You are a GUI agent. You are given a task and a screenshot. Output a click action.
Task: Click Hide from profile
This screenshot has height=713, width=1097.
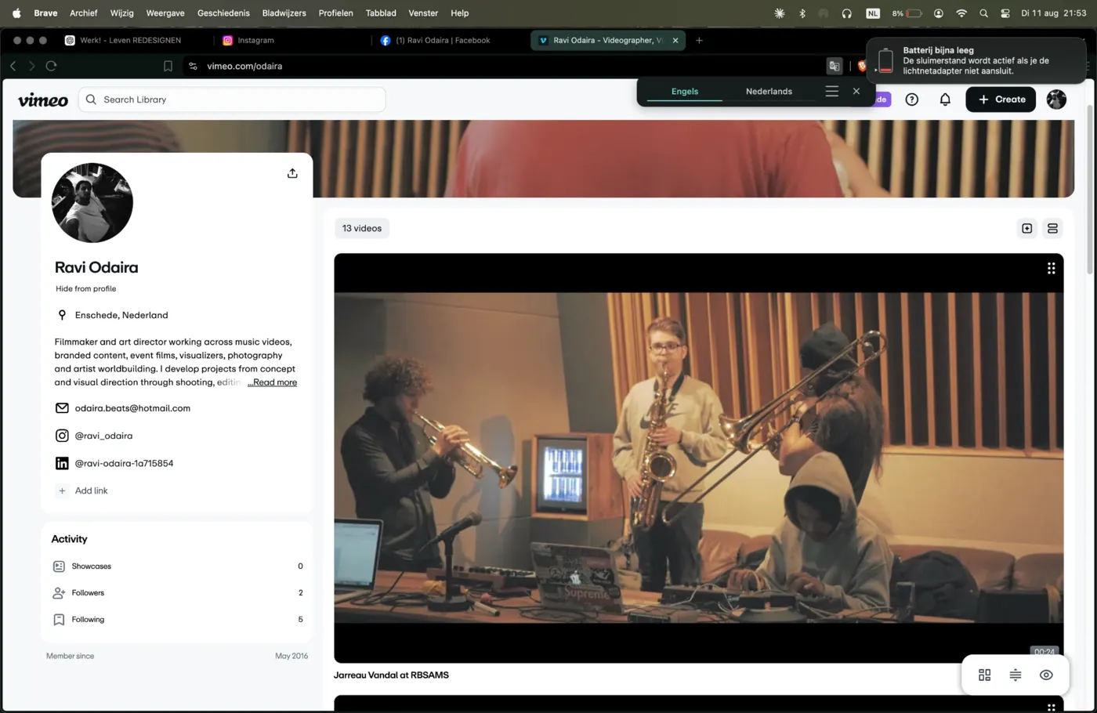pos(85,289)
